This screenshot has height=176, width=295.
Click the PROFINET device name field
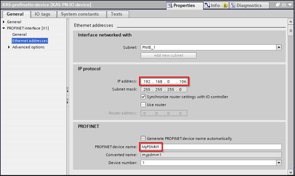[211, 147]
